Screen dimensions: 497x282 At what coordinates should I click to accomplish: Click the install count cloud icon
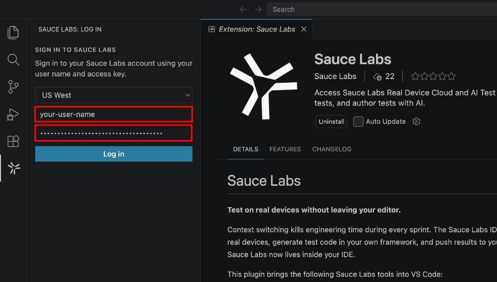coord(377,77)
